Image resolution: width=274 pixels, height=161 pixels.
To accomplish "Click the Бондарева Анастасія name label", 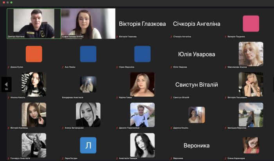I will [x=72, y=97].
